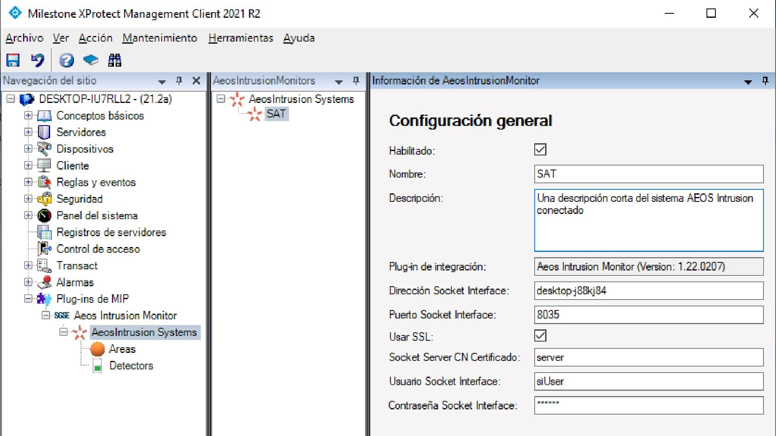Image resolution: width=776 pixels, height=436 pixels.
Task: Click the Servidores server icon
Action: (x=44, y=132)
